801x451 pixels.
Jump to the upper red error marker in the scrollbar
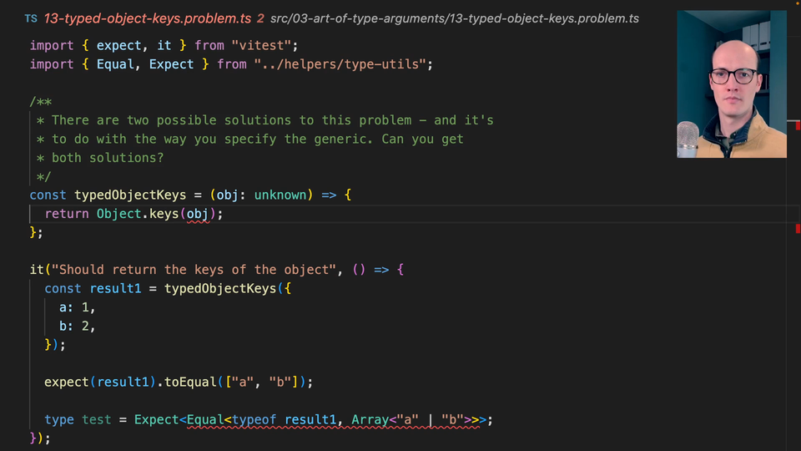pos(798,125)
